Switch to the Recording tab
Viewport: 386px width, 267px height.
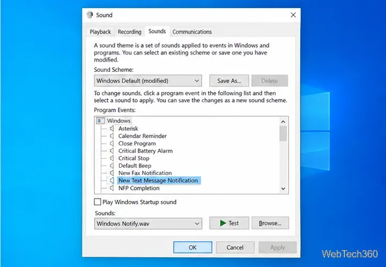[130, 32]
